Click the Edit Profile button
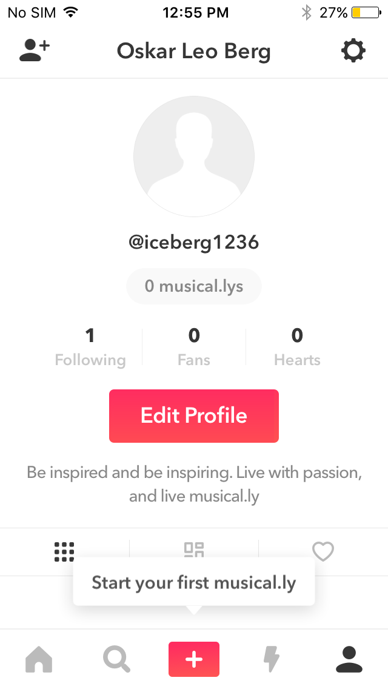The image size is (388, 689). [x=194, y=416]
